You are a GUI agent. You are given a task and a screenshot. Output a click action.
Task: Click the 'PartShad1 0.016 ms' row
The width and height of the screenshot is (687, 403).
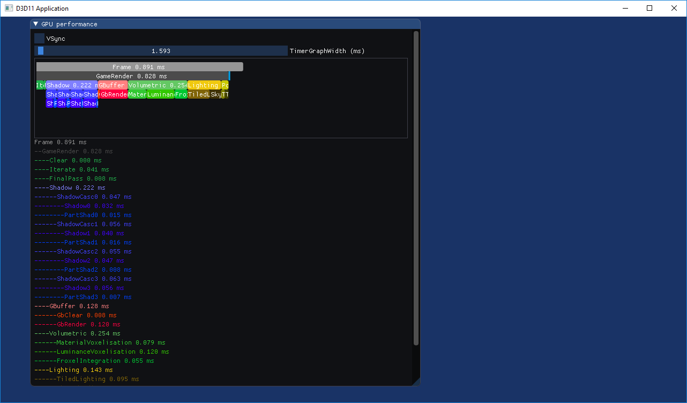[83, 242]
